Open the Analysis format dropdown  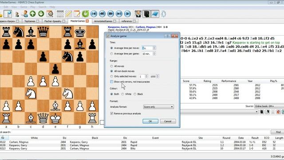click(158, 107)
